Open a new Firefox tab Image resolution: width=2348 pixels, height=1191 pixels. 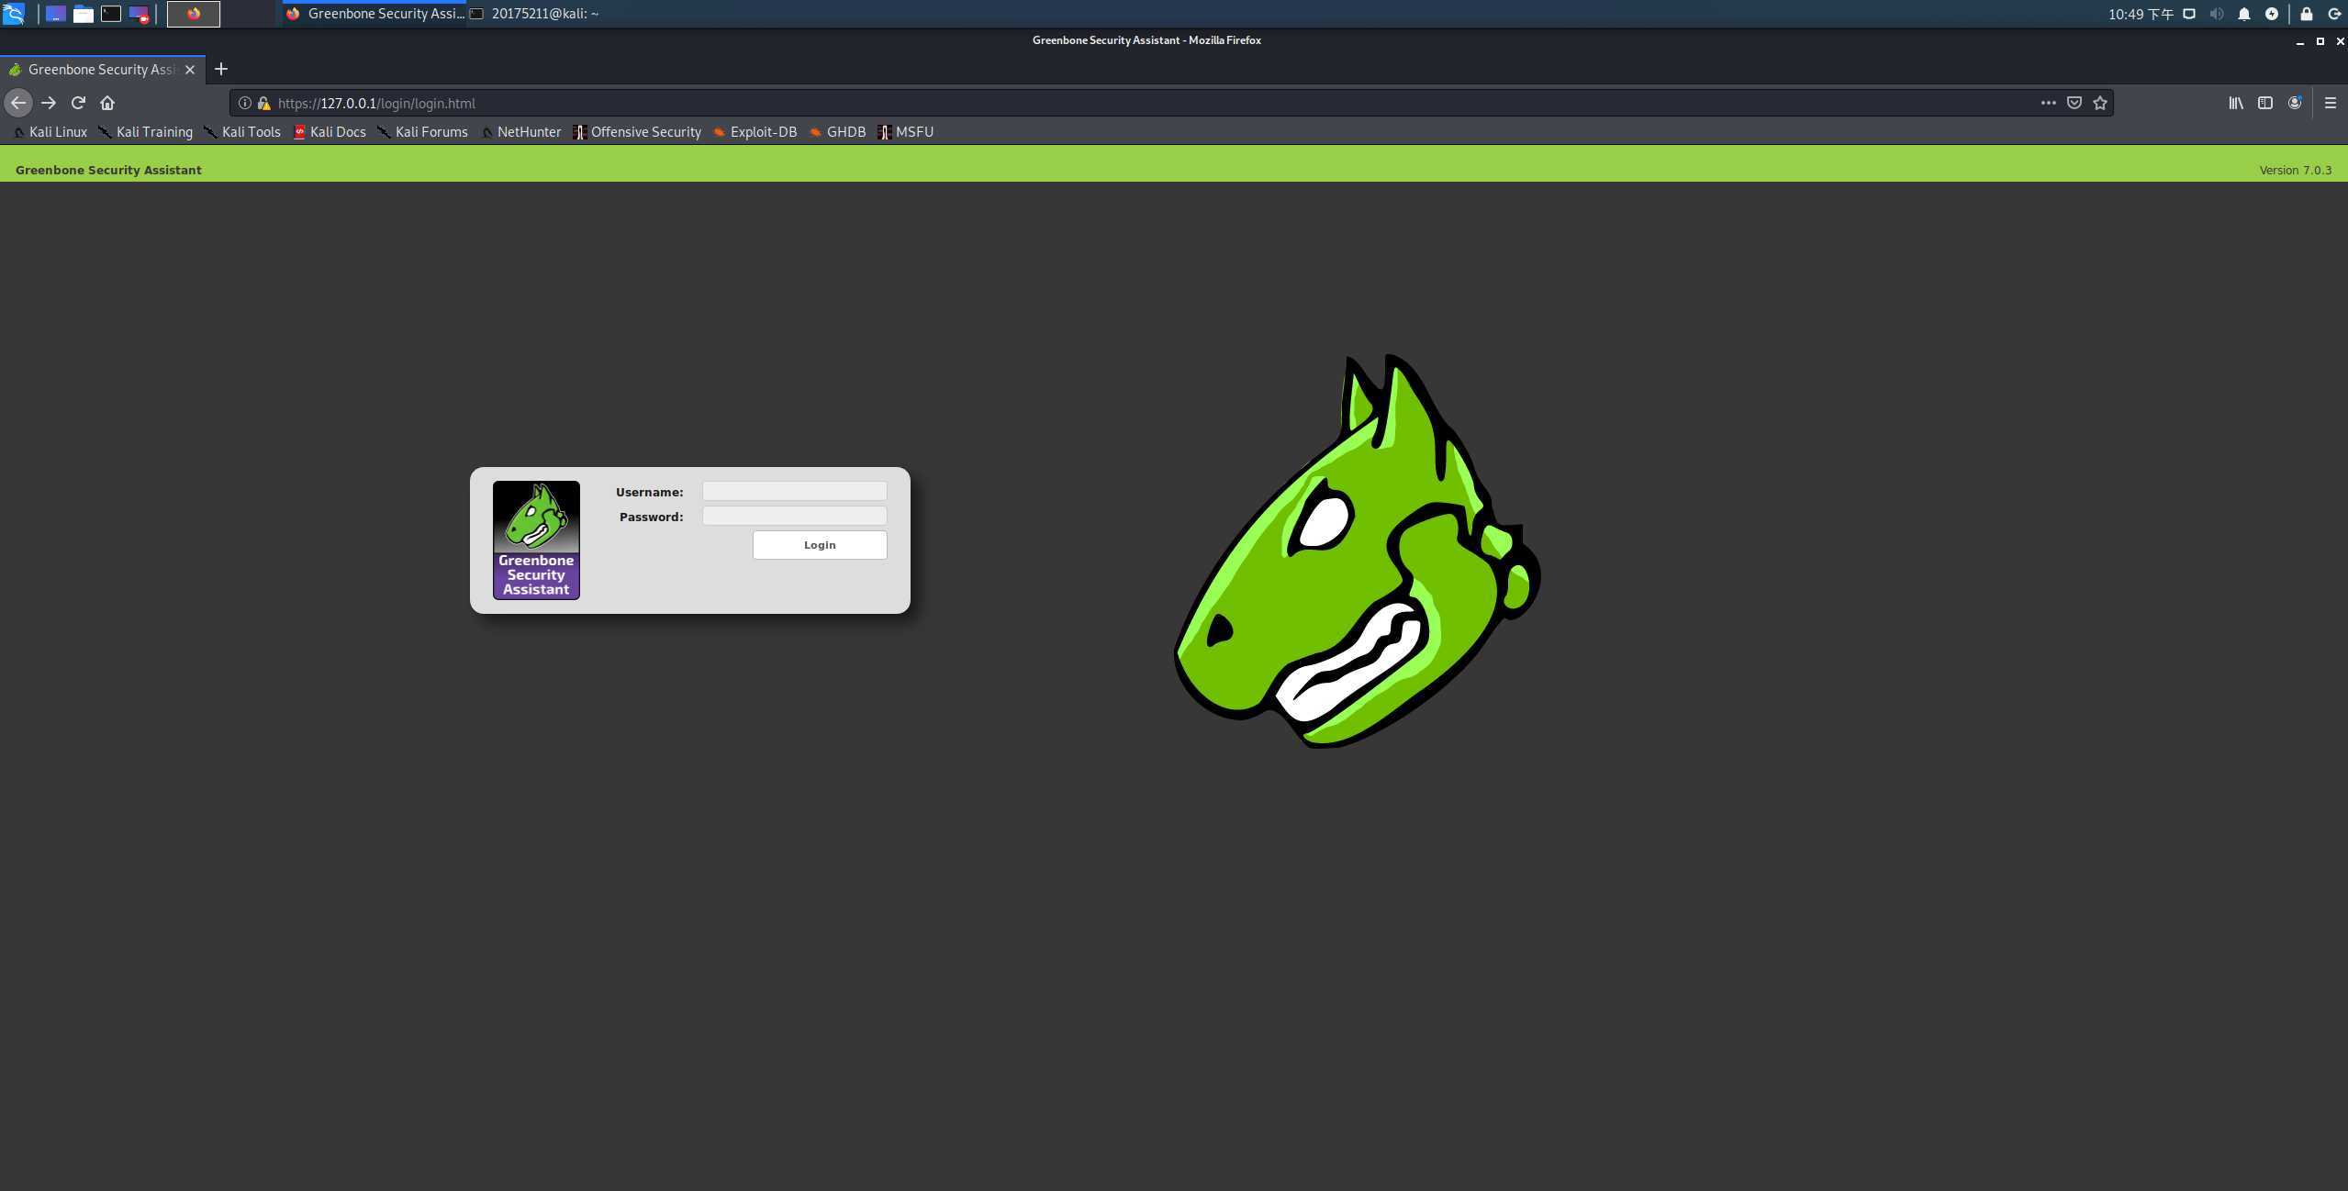tap(221, 69)
